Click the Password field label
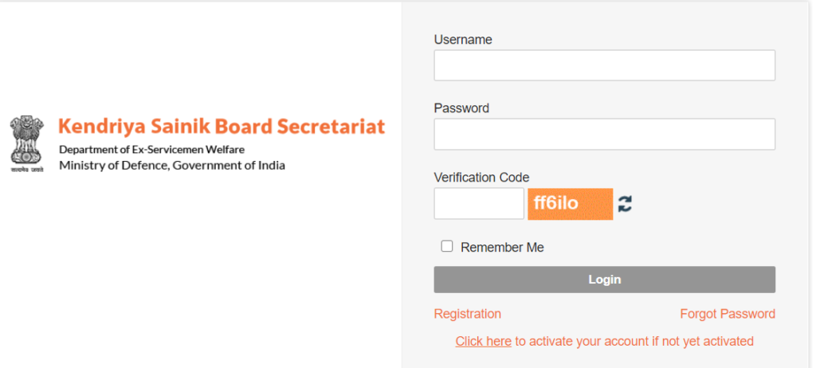The width and height of the screenshot is (816, 368). coord(461,108)
